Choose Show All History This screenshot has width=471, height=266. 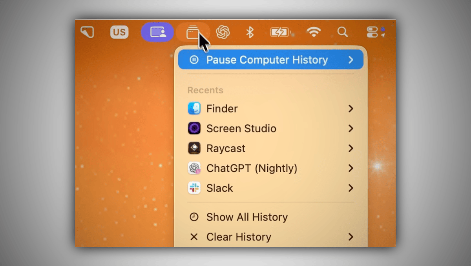(271, 217)
